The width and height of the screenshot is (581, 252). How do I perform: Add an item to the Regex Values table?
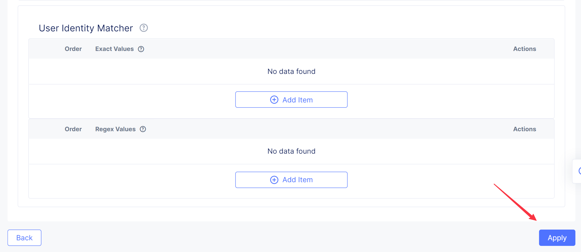pos(291,180)
